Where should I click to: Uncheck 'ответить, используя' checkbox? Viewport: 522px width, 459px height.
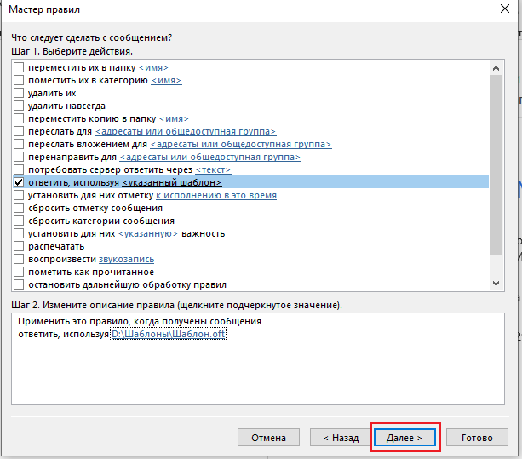(19, 182)
